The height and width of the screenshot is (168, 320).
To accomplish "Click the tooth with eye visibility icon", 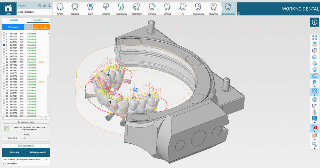I will 314,144.
